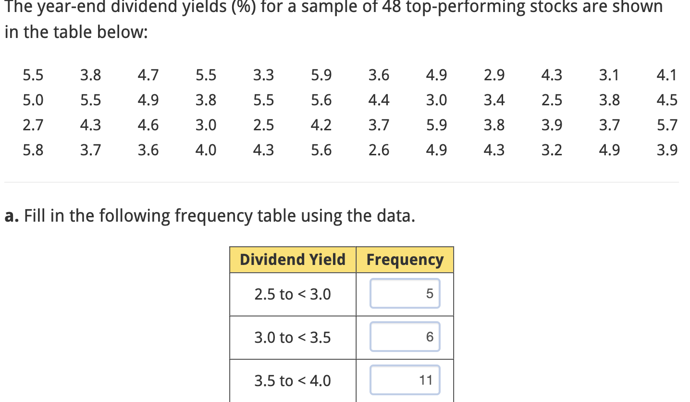Click the row labeled 3.5 to < 4.0
Image resolution: width=690 pixels, height=402 pixels.
(292, 380)
